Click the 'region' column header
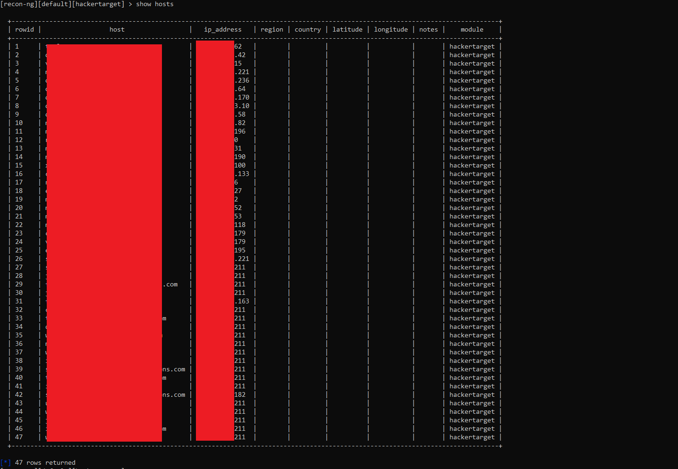 [x=272, y=30]
